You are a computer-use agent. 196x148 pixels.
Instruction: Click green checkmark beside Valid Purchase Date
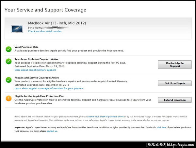pos(8,49)
